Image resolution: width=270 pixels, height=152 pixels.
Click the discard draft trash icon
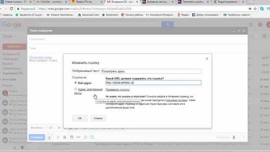(234, 137)
